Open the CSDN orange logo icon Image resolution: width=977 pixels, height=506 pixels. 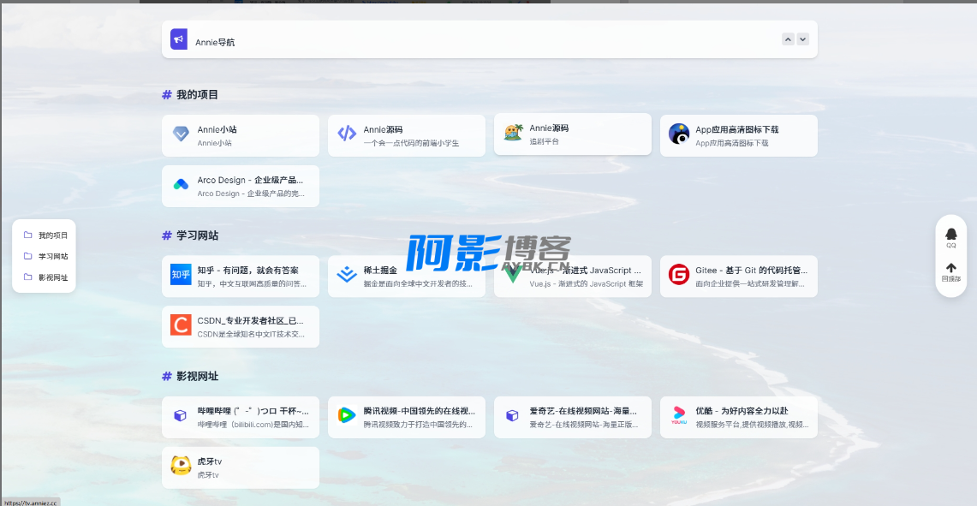click(181, 325)
